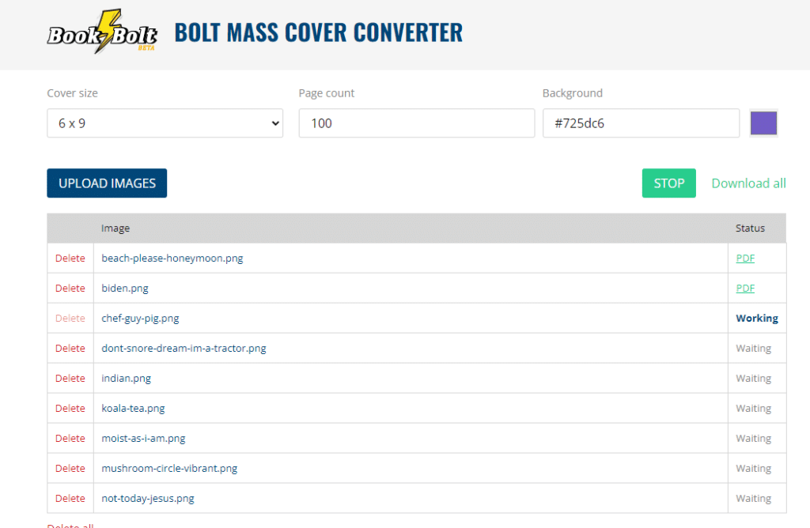Click the Book Bolt logo

[101, 32]
